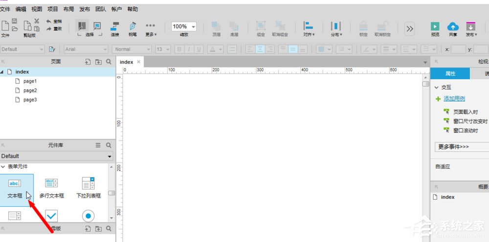Click the new file icon
This screenshot has height=242, width=489.
pos(5,25)
